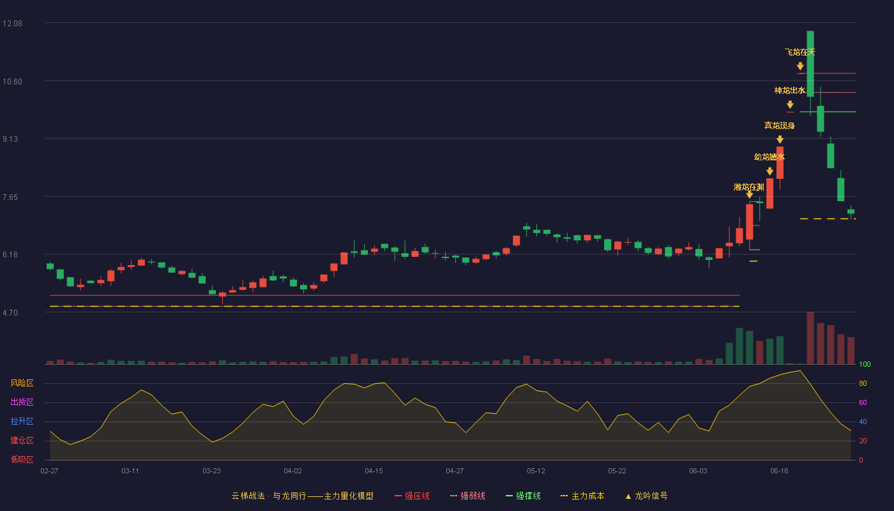The height and width of the screenshot is (511, 894).
Task: Click the green 强撑线 legend symbol
Action: click(509, 496)
